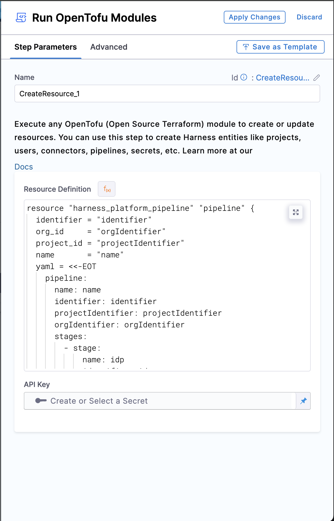The height and width of the screenshot is (521, 334).
Task: Expand the code editor to fullscreen
Action: (296, 212)
